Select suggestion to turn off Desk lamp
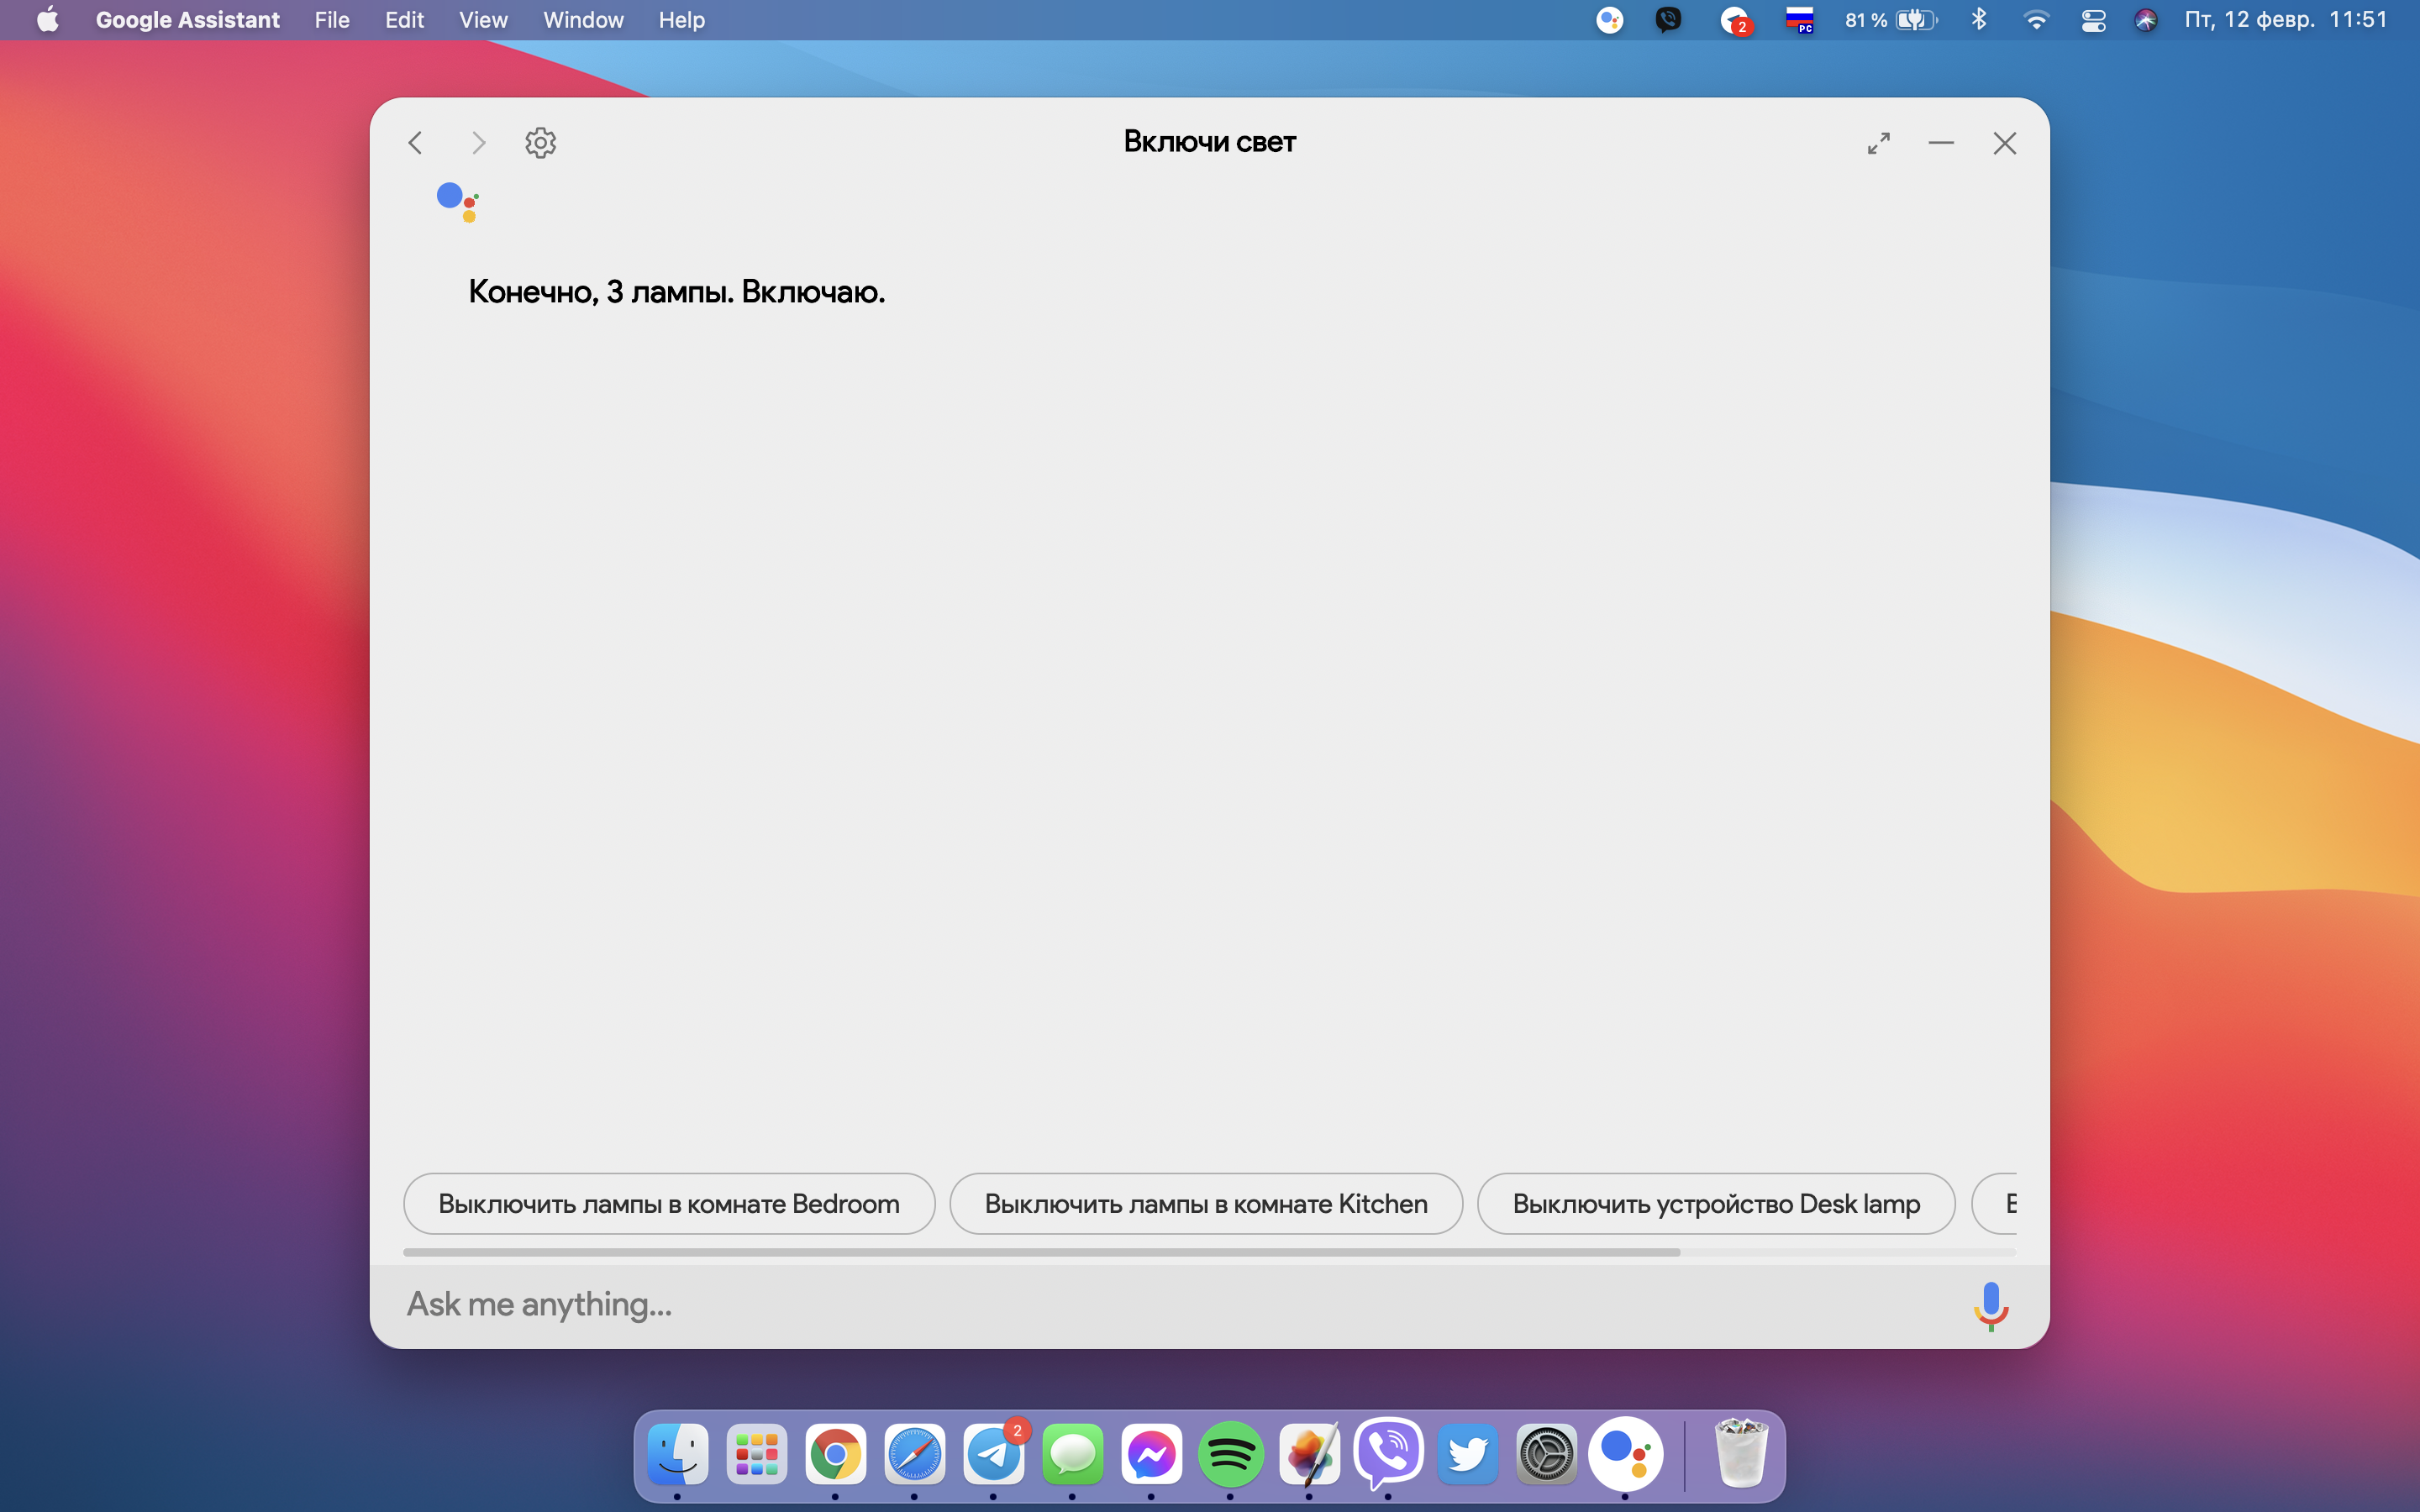 tap(1715, 1203)
